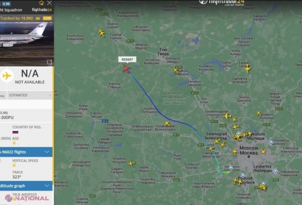Image resolution: width=302 pixels, height=205 pixels.
Task: Click the RSD697 callsign label
Action: click(x=127, y=59)
